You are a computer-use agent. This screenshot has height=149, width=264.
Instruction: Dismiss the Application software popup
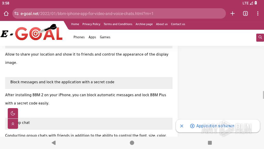point(182,126)
